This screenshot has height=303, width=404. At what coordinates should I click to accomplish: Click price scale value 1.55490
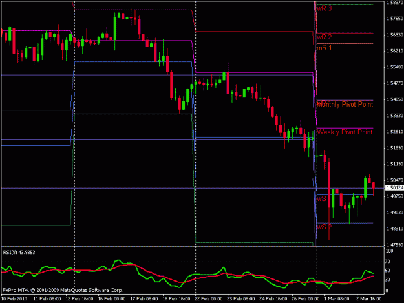click(x=395, y=67)
